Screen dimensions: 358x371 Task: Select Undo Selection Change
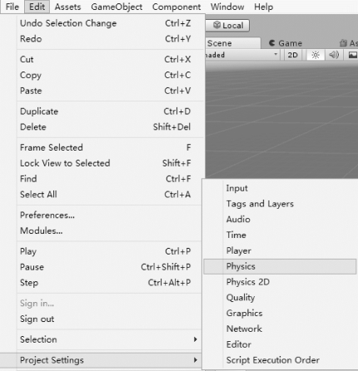(68, 23)
